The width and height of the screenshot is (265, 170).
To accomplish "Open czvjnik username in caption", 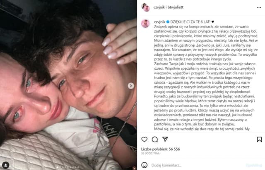I will (159, 22).
